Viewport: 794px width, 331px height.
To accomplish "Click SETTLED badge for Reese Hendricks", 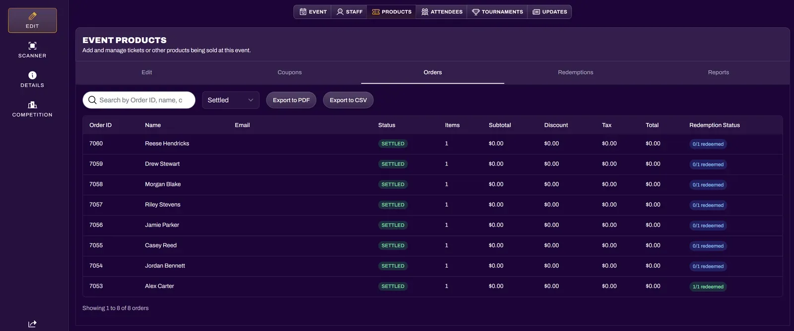I will (x=393, y=144).
